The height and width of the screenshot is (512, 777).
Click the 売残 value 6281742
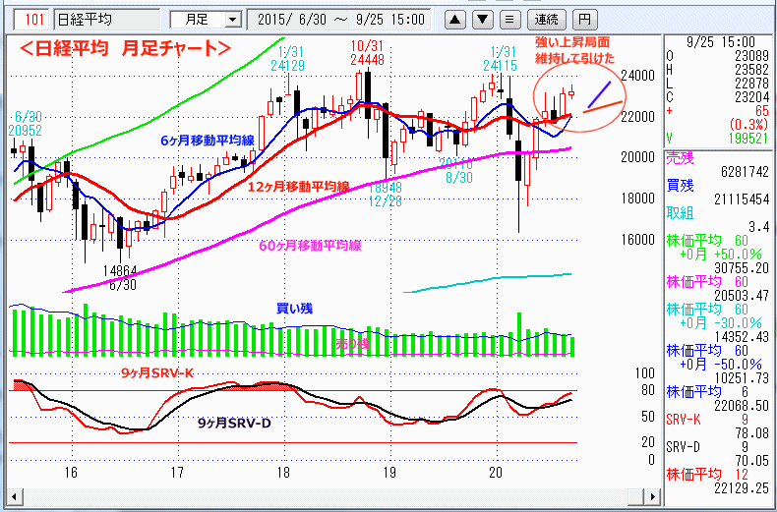(x=745, y=172)
